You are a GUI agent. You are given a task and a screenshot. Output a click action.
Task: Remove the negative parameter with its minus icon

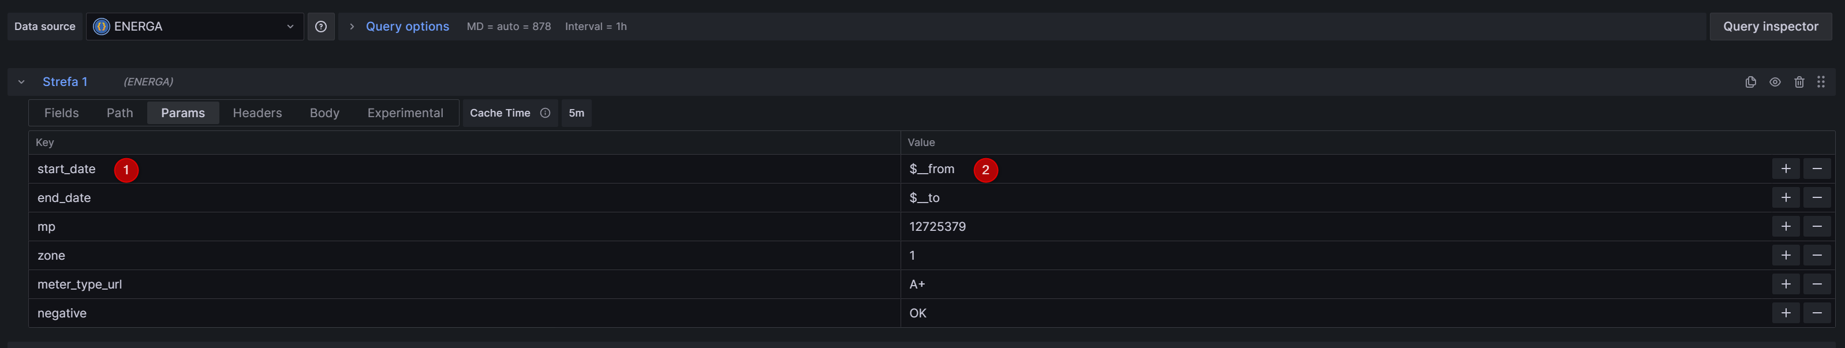[x=1817, y=313]
